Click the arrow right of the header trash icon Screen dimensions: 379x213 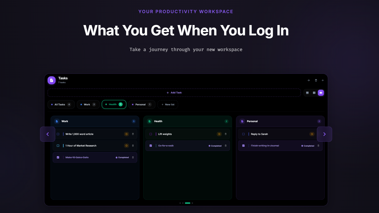click(322, 80)
